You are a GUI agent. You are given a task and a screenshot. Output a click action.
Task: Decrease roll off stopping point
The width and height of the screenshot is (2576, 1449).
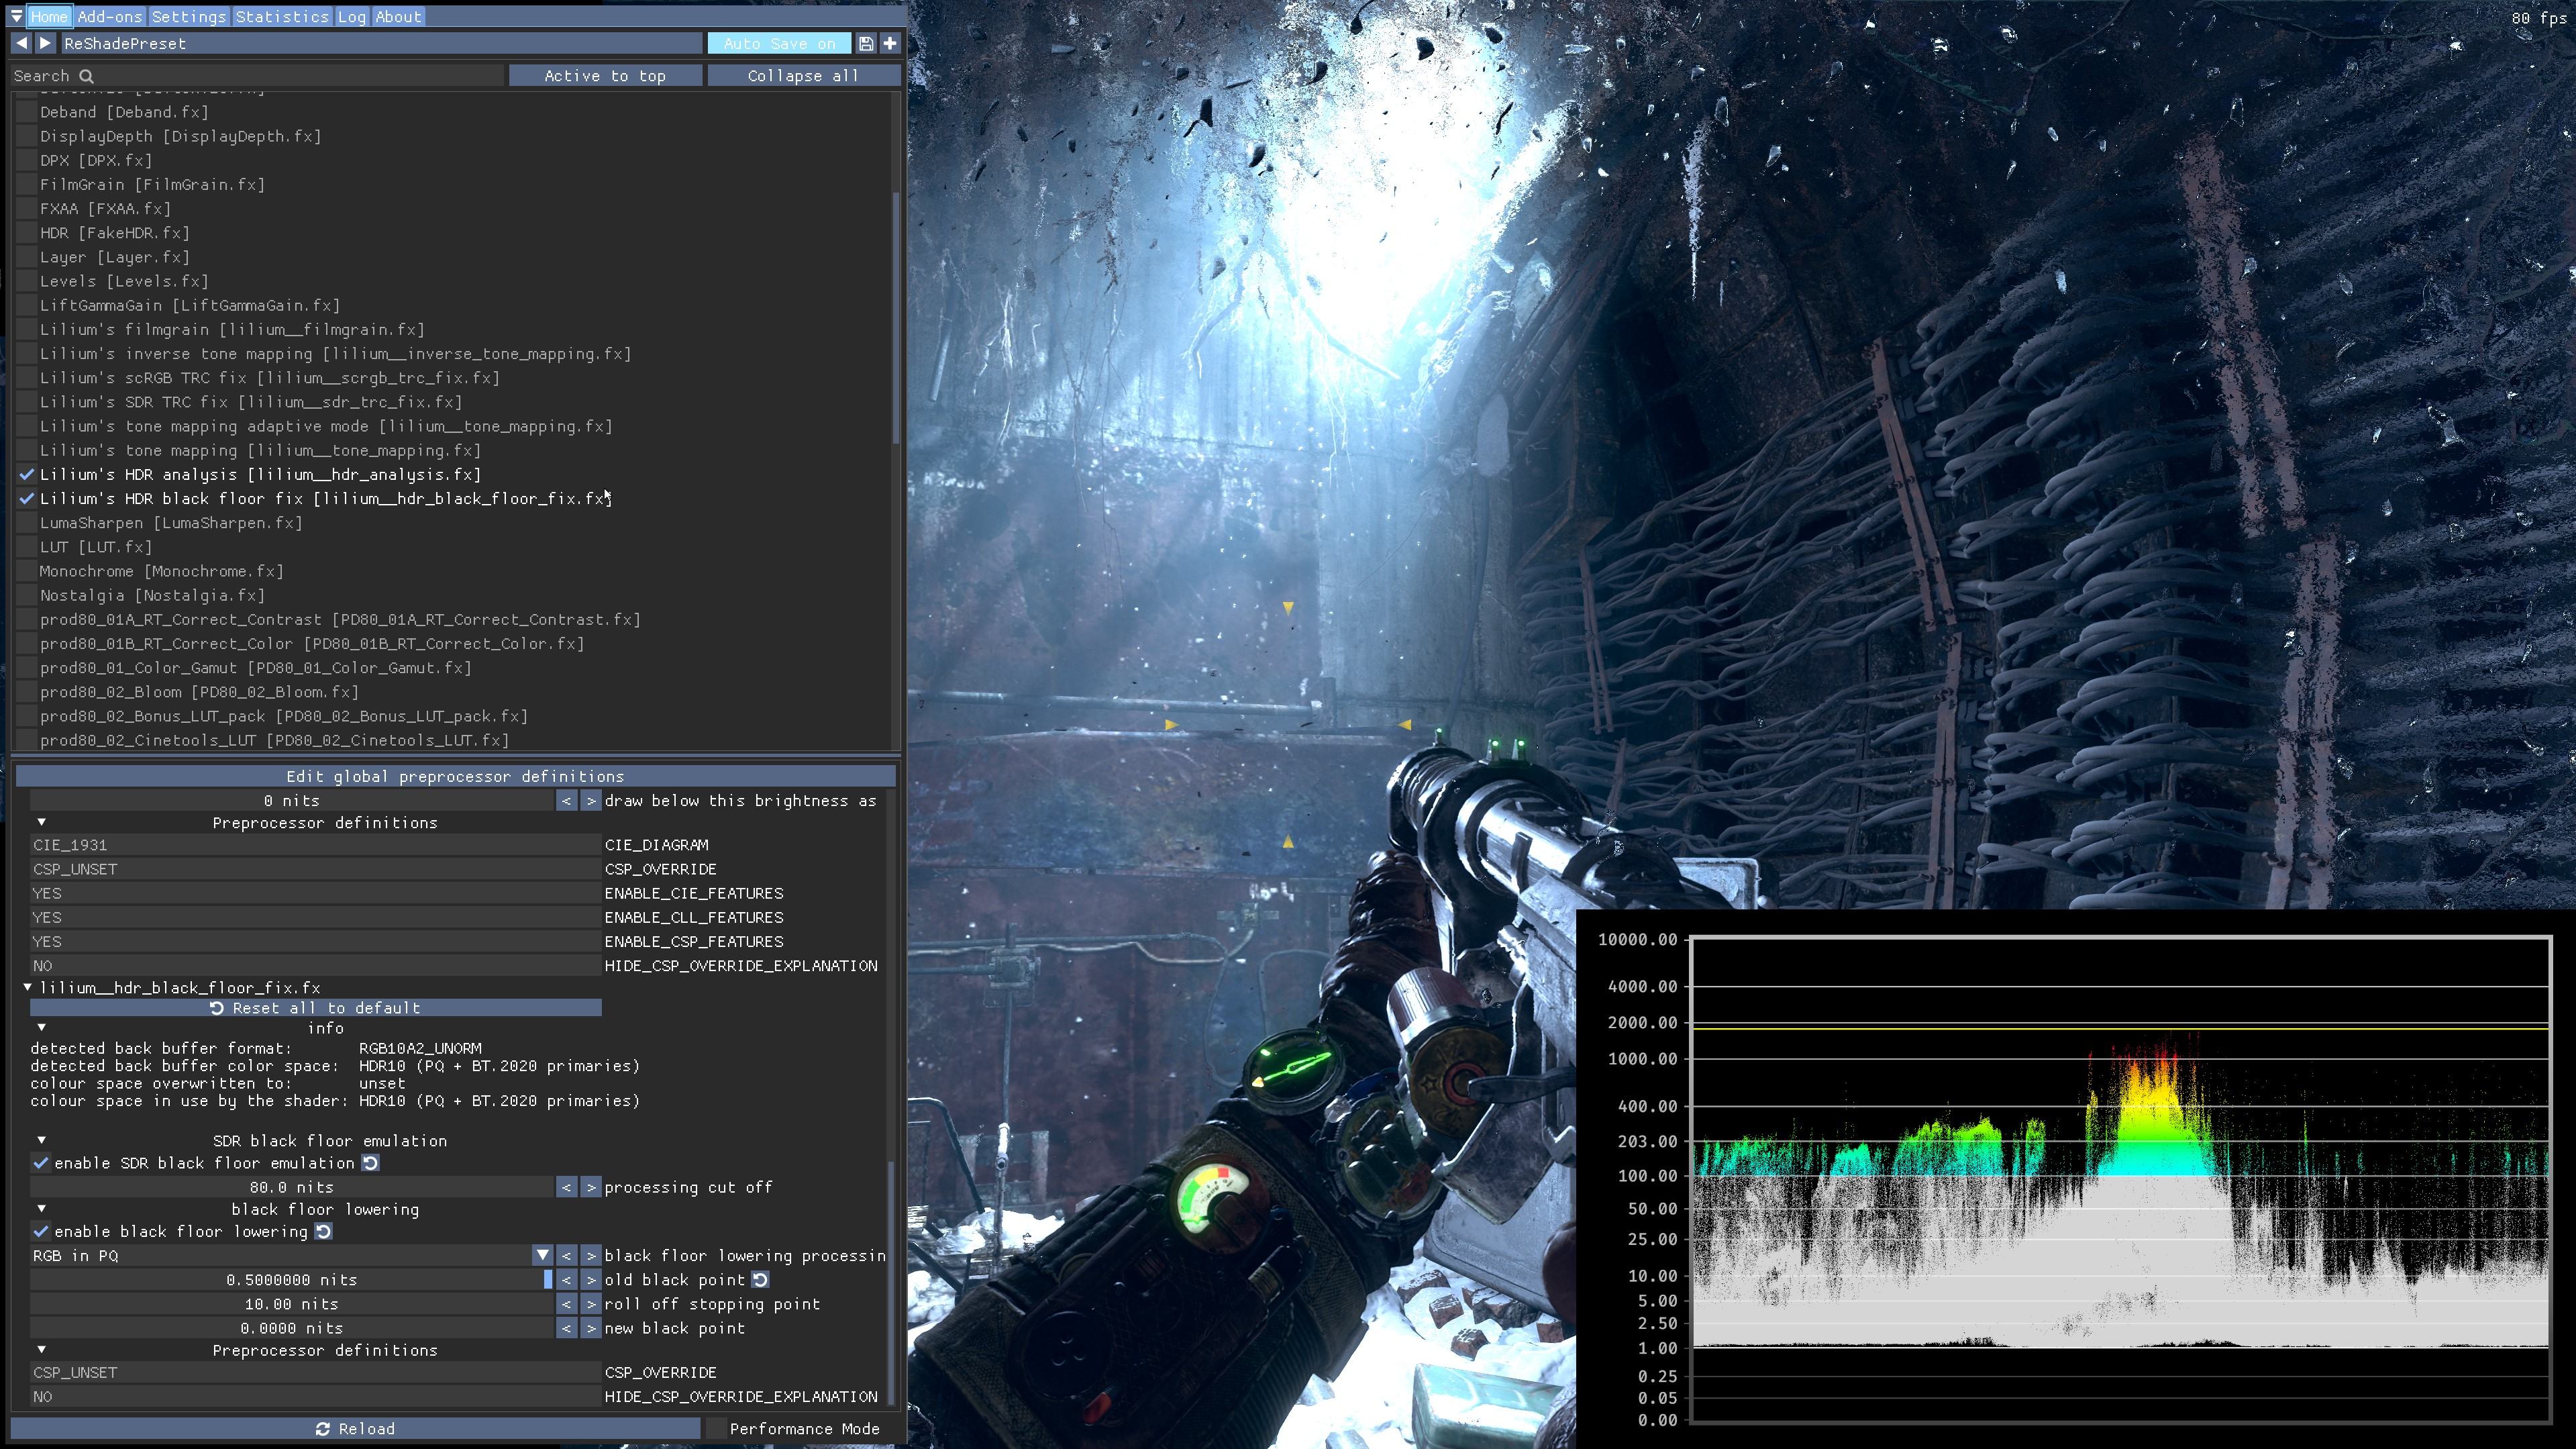[567, 1304]
